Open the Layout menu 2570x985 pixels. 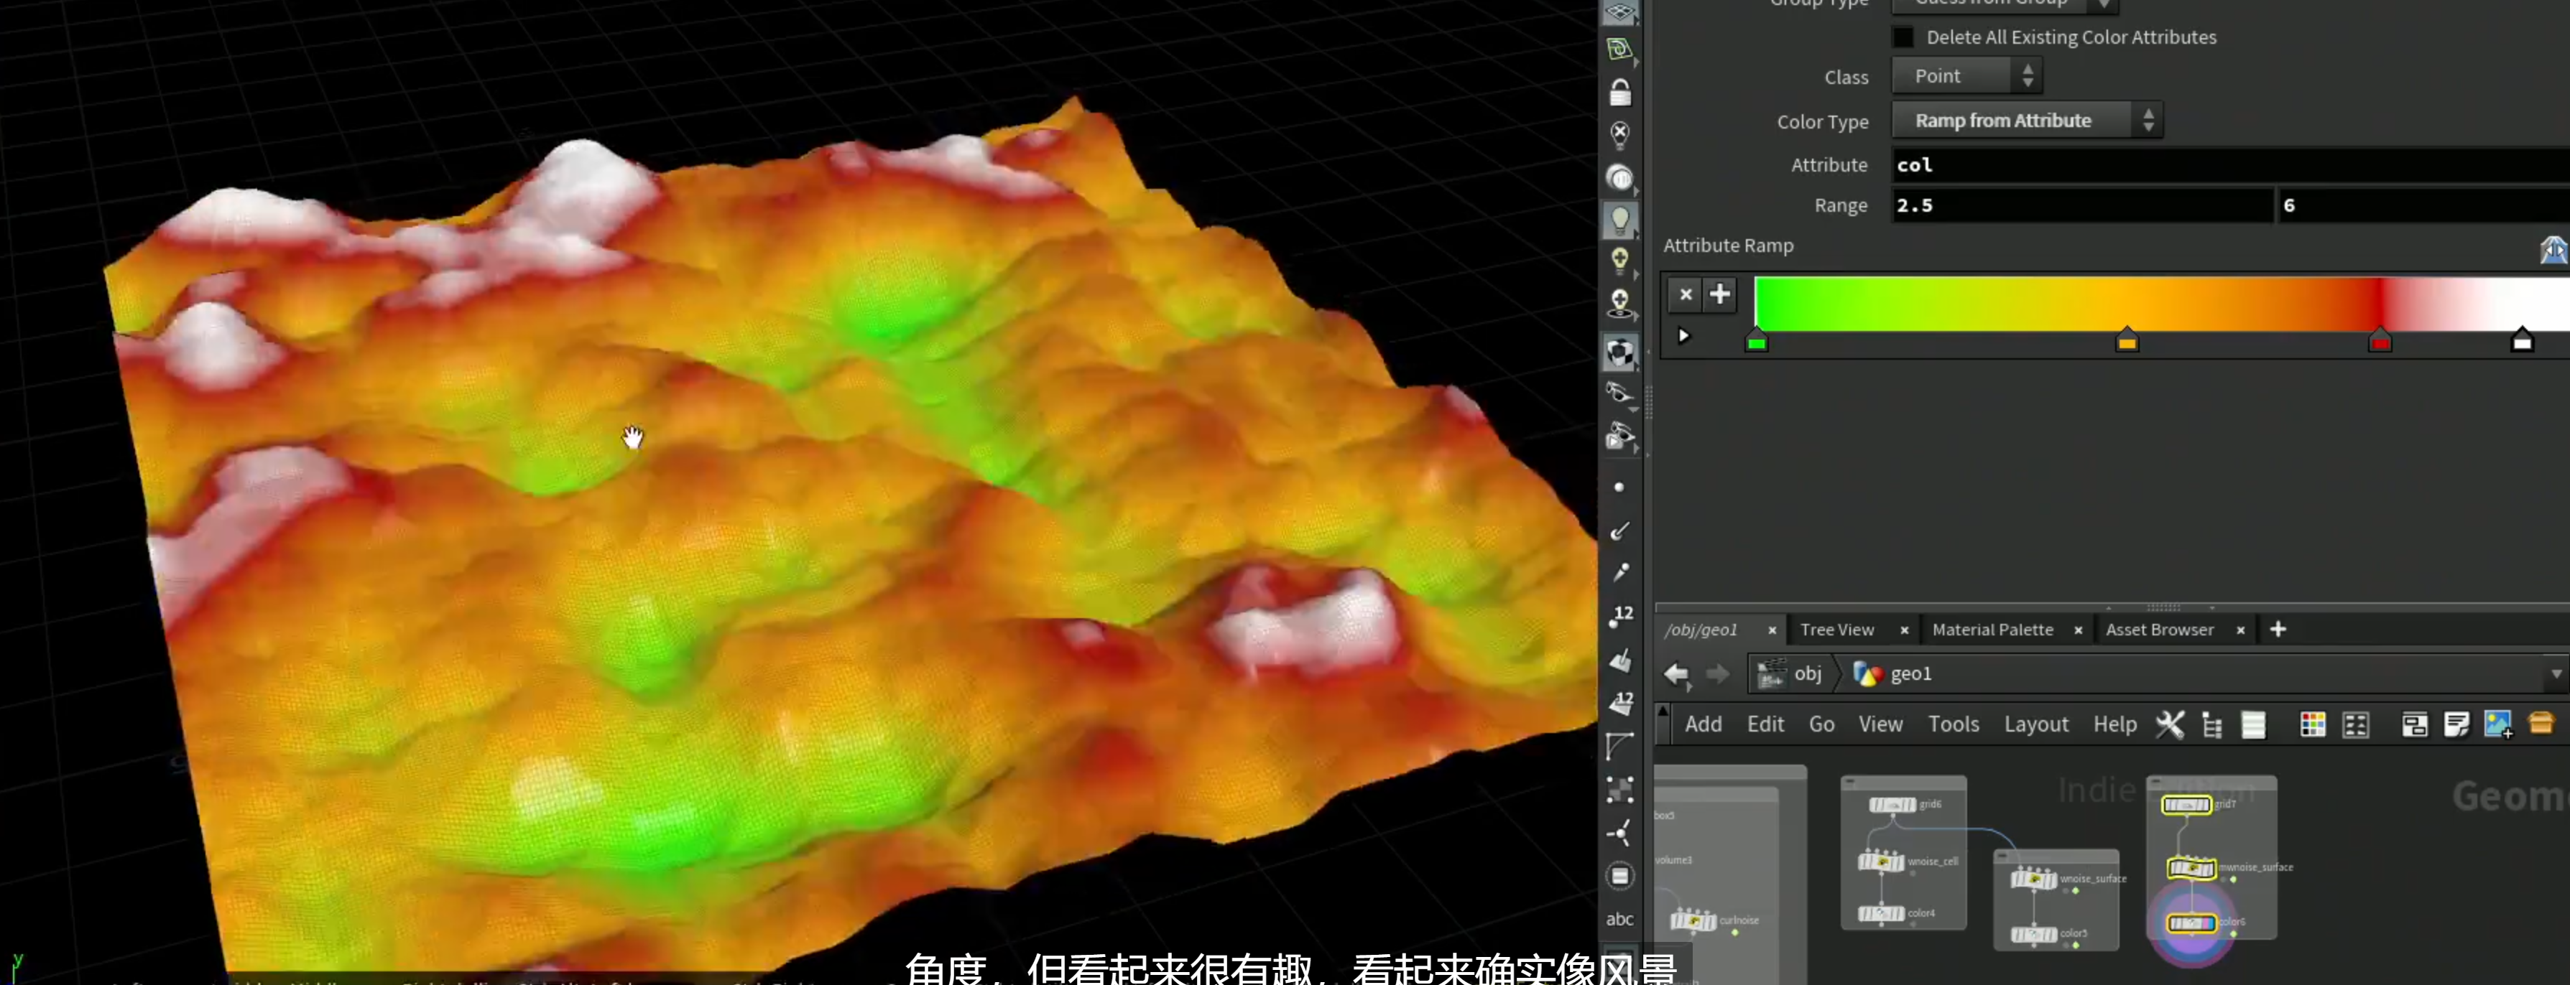click(x=2035, y=725)
